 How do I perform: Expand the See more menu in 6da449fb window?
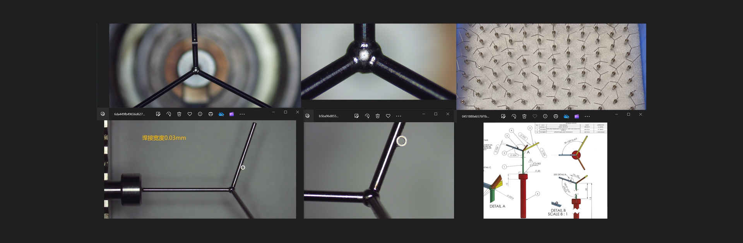coord(242,114)
